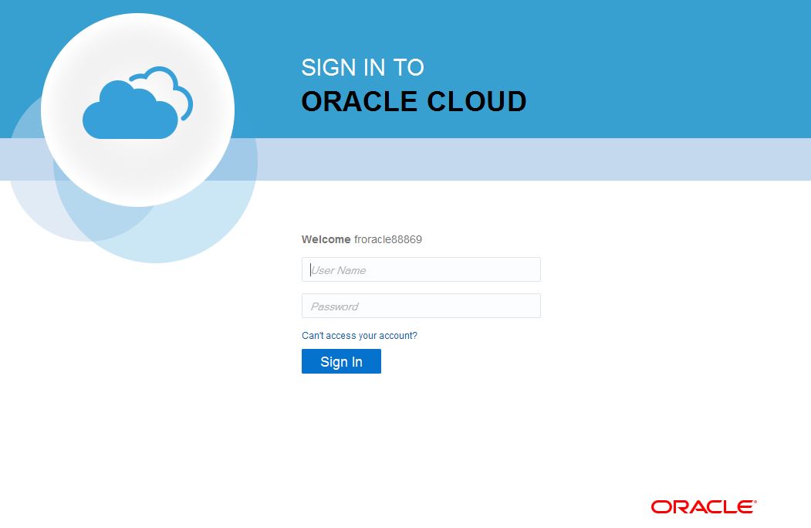Image resolution: width=811 pixels, height=528 pixels.
Task: Select the "froracle88869" identity domain text
Action: [x=388, y=239]
